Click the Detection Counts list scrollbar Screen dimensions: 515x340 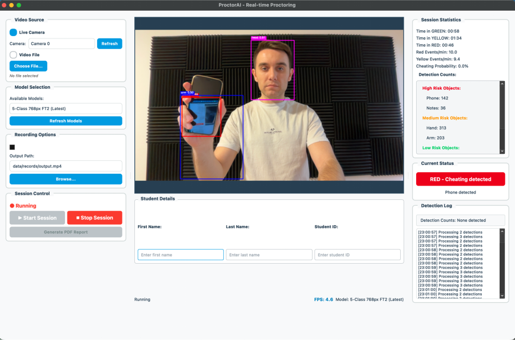click(502, 117)
